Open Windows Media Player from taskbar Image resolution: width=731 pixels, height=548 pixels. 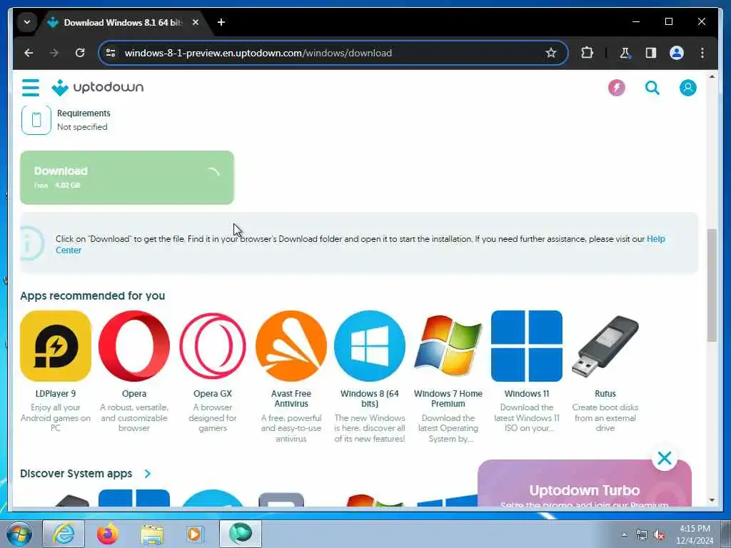point(195,534)
